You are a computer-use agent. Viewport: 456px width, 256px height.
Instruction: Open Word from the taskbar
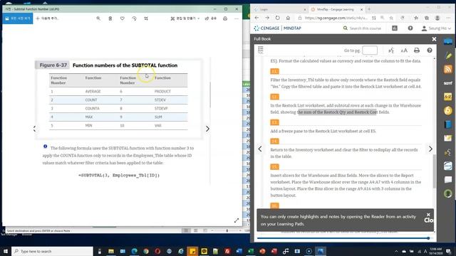[x=239, y=251]
